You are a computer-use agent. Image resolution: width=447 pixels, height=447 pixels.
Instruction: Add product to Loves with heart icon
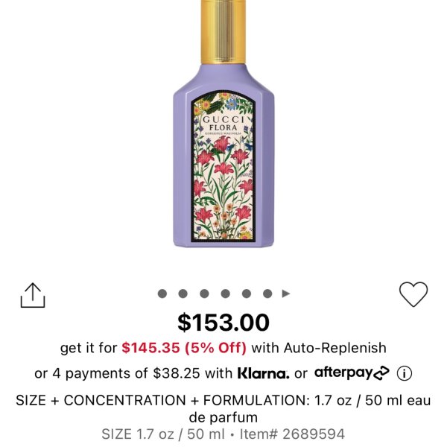(x=413, y=294)
